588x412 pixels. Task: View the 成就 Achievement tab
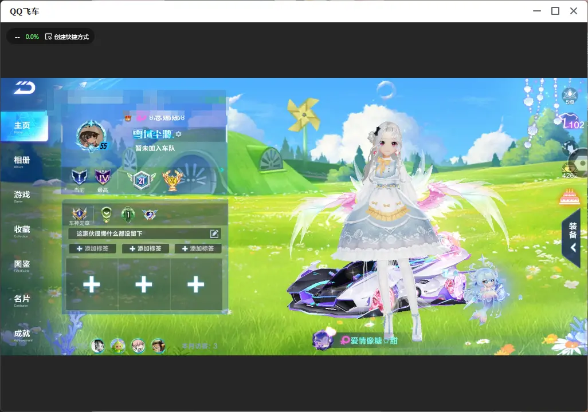pyautogui.click(x=22, y=335)
